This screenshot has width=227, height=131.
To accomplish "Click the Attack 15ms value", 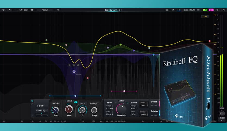I will pos(143,106).
